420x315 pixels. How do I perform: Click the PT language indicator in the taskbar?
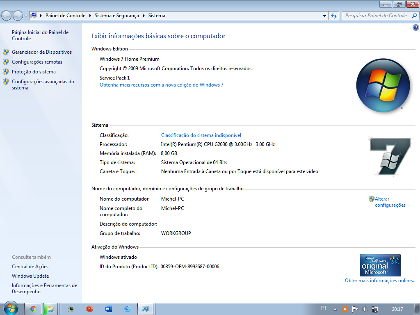(x=324, y=308)
